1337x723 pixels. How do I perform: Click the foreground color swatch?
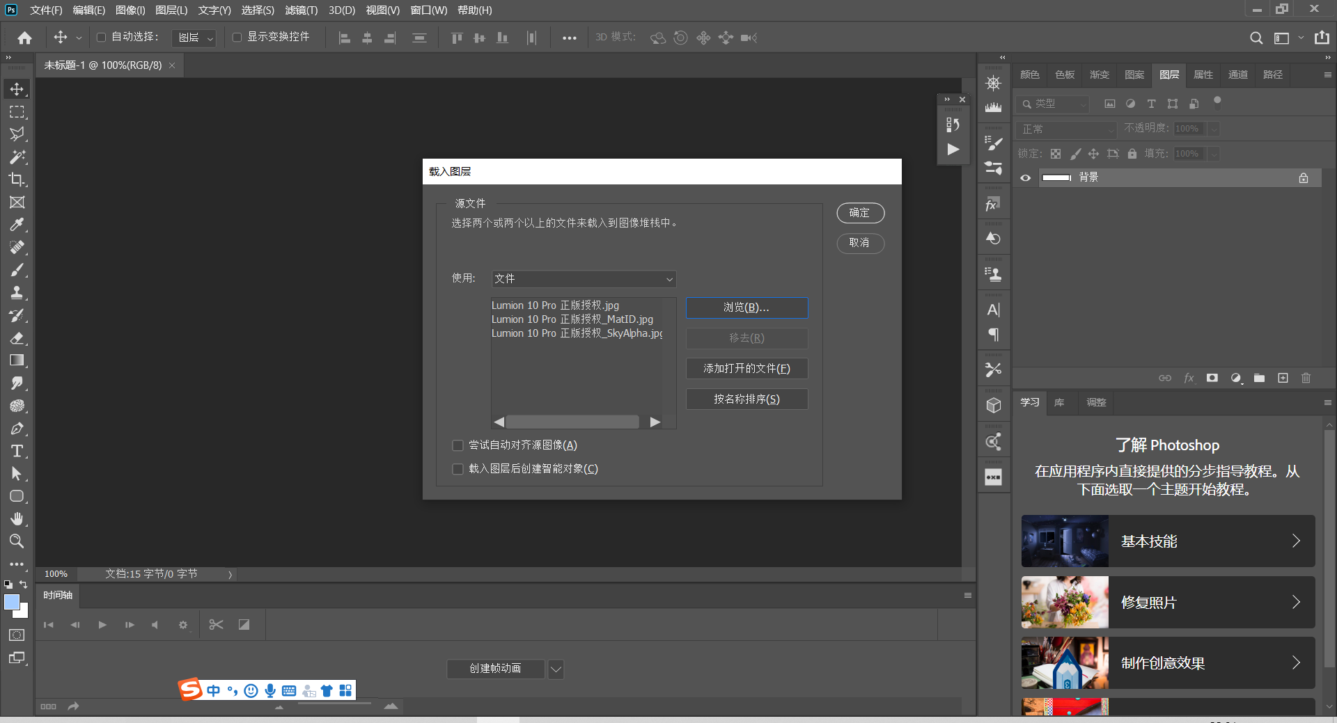click(11, 603)
